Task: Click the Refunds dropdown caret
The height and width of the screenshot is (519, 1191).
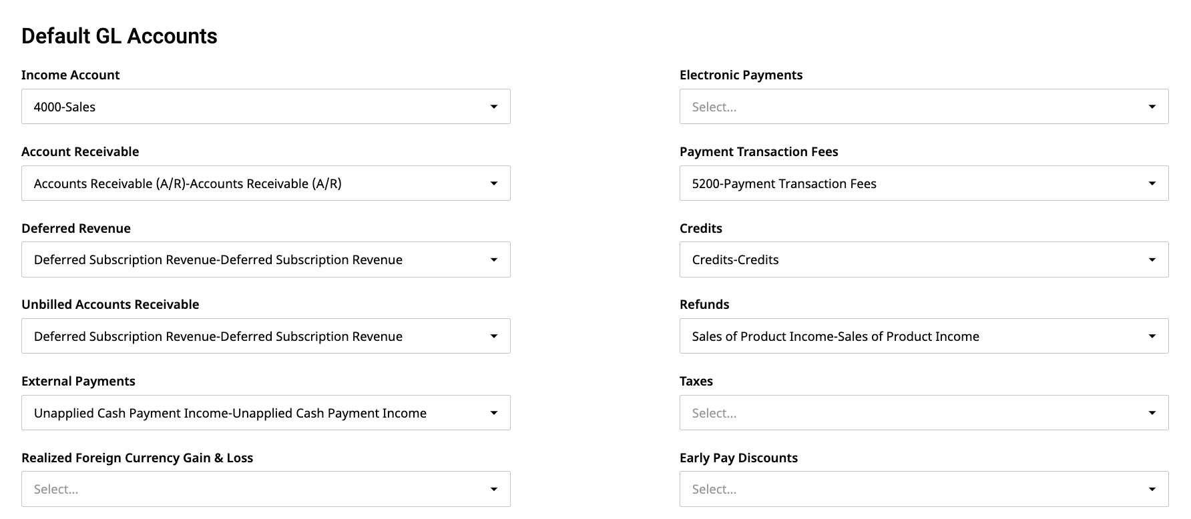Action: [1152, 336]
